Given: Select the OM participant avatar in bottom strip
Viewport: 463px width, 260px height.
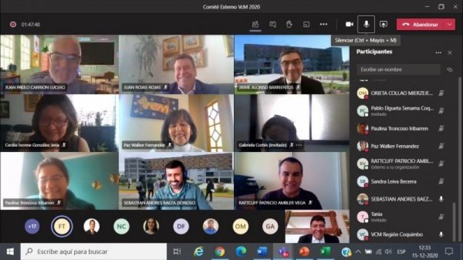Looking at the screenshot, I should tap(240, 226).
